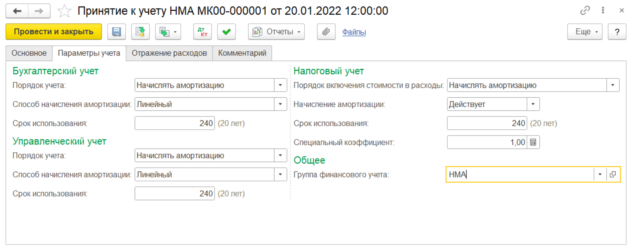The height and width of the screenshot is (249, 633).
Task: Show the Дт/Кт accounting entries
Action: 202,32
